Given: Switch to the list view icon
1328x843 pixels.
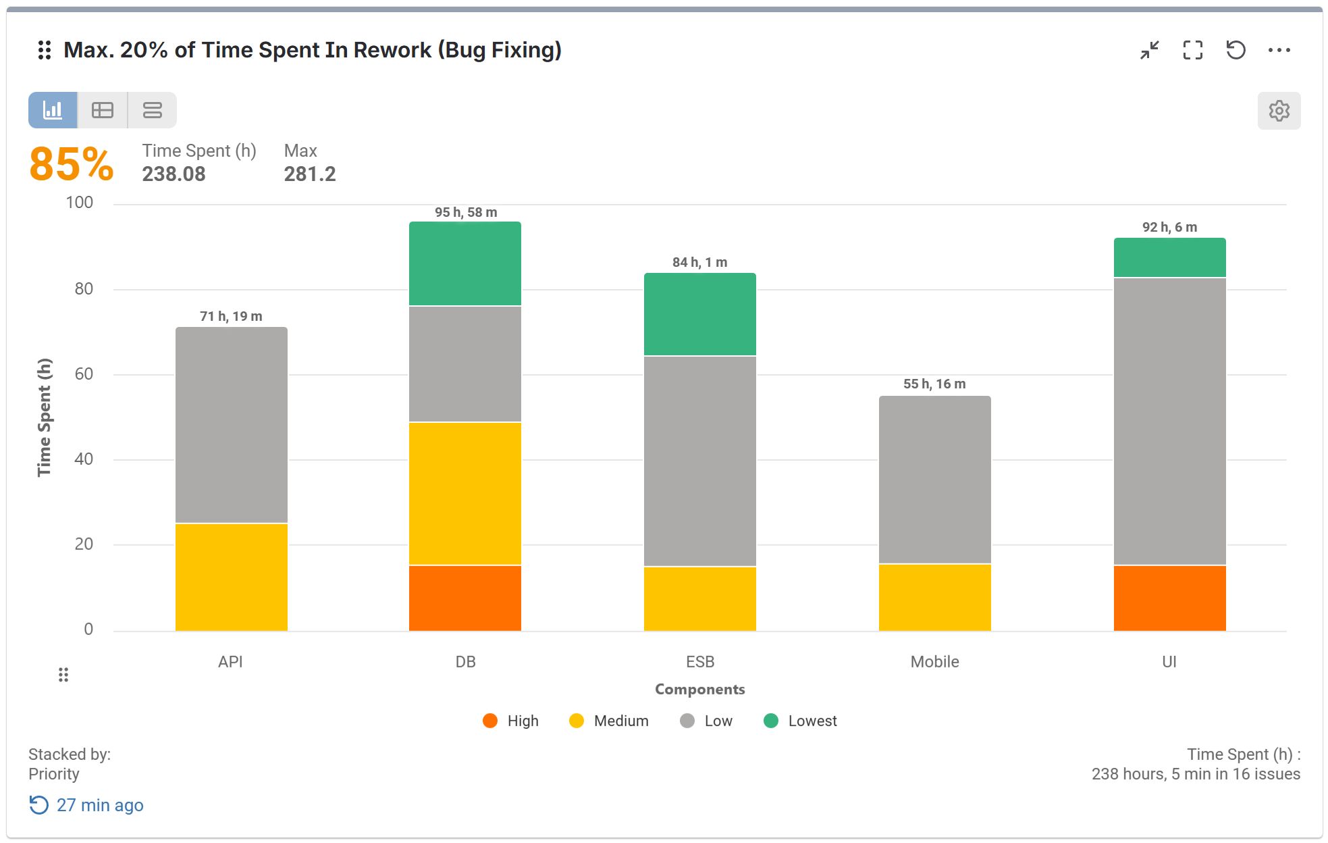Looking at the screenshot, I should pos(151,109).
